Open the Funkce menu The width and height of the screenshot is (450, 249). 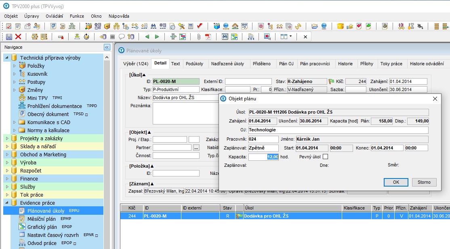pyautogui.click(x=77, y=16)
